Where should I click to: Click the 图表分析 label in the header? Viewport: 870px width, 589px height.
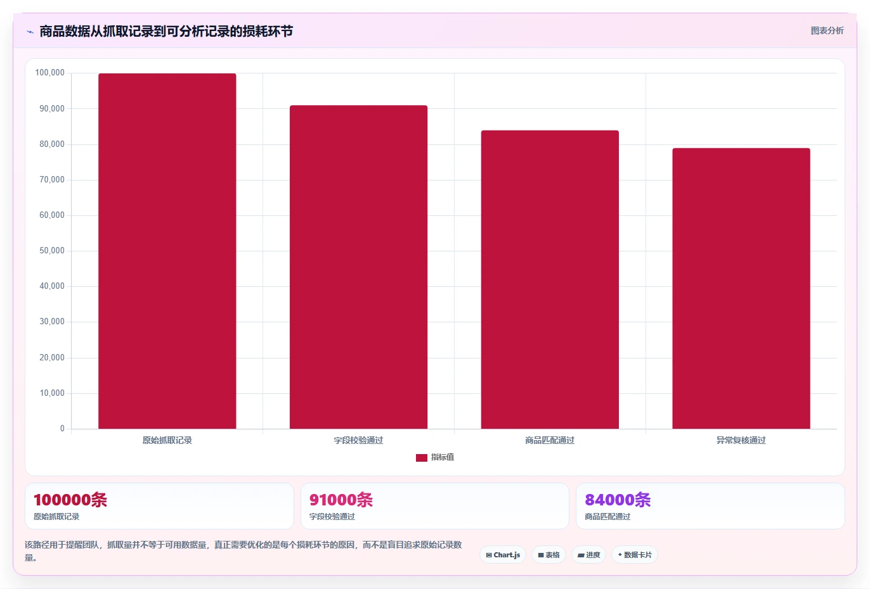[827, 30]
